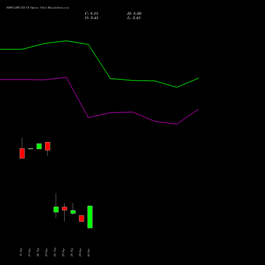The height and width of the screenshot is (265, 265).
Task: Select the 23 Sep date label
Action: point(46,252)
